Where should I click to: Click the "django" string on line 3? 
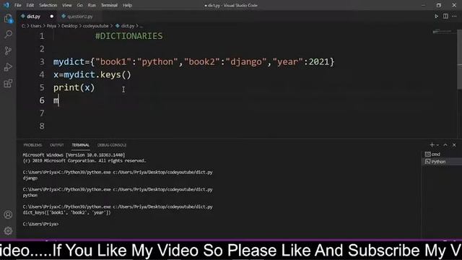246,62
